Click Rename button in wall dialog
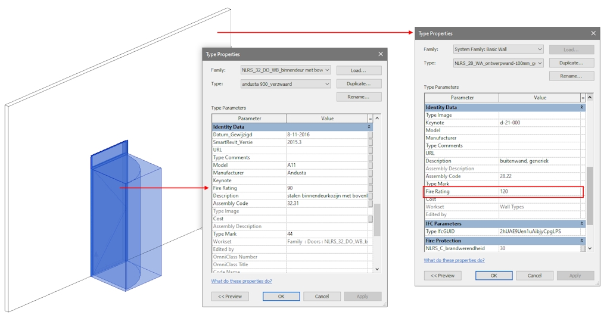610x321 pixels. (x=571, y=76)
